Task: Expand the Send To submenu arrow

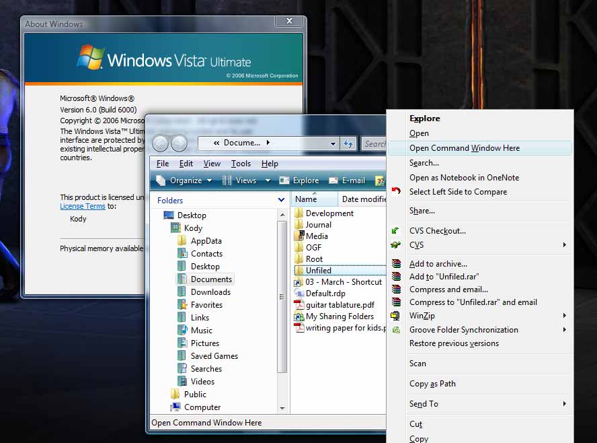Action: tap(565, 404)
